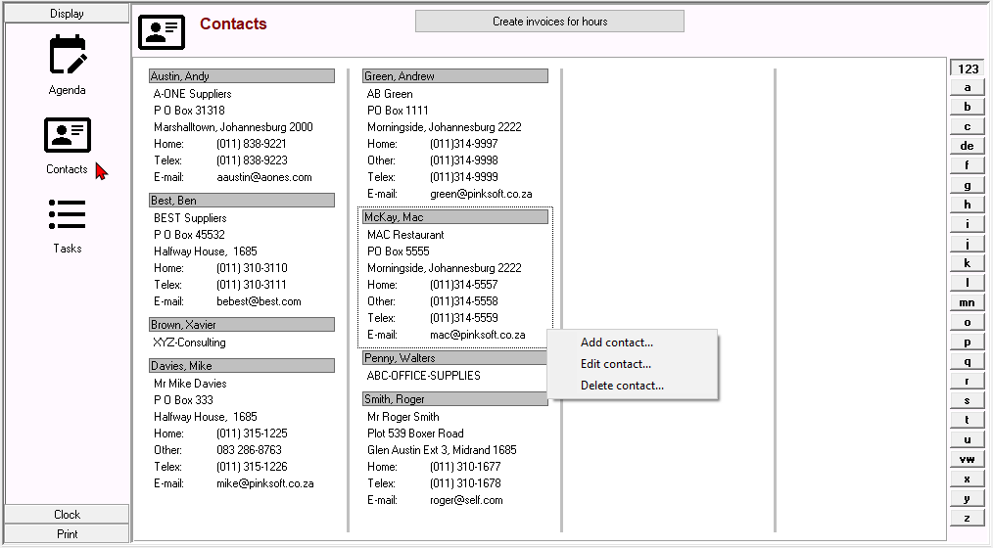
Task: Click email mike@pinksoft.co.za
Action: [264, 483]
